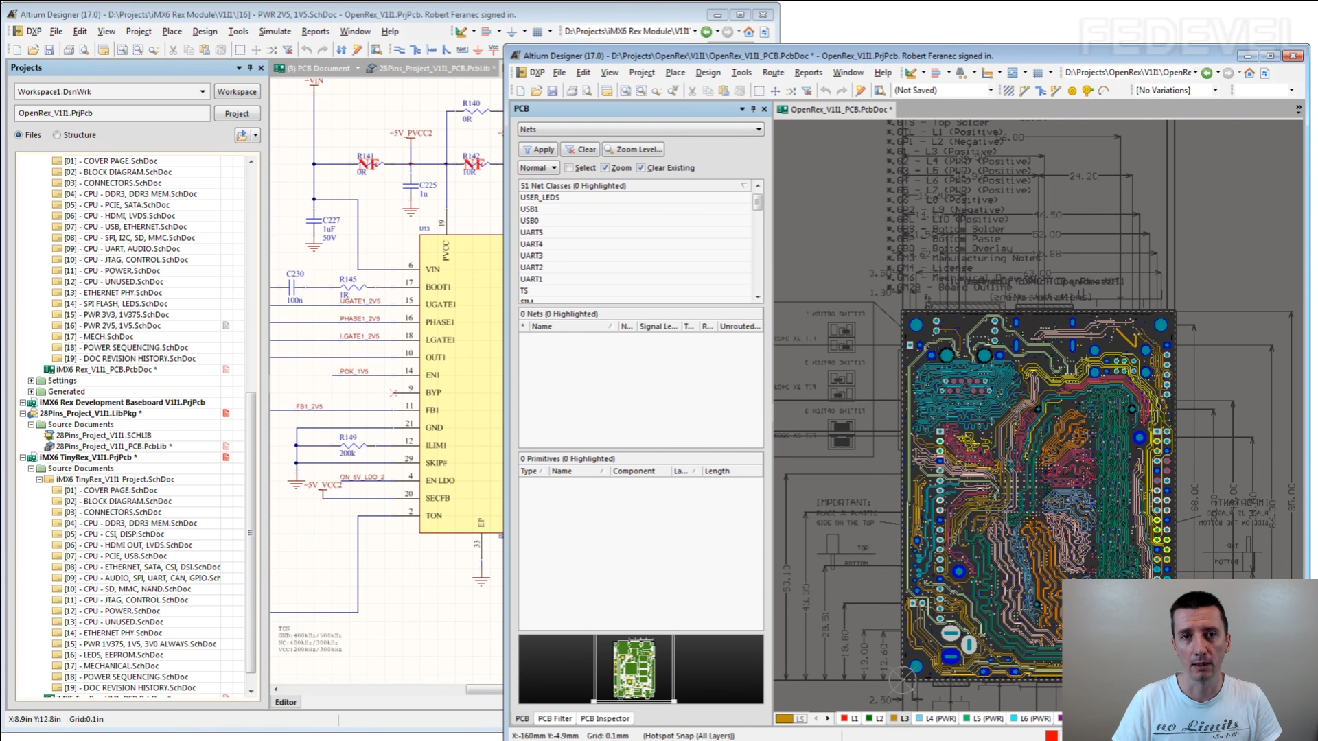The height and width of the screenshot is (741, 1318).
Task: Click the Undo icon in PCB toolbar
Action: pos(826,91)
